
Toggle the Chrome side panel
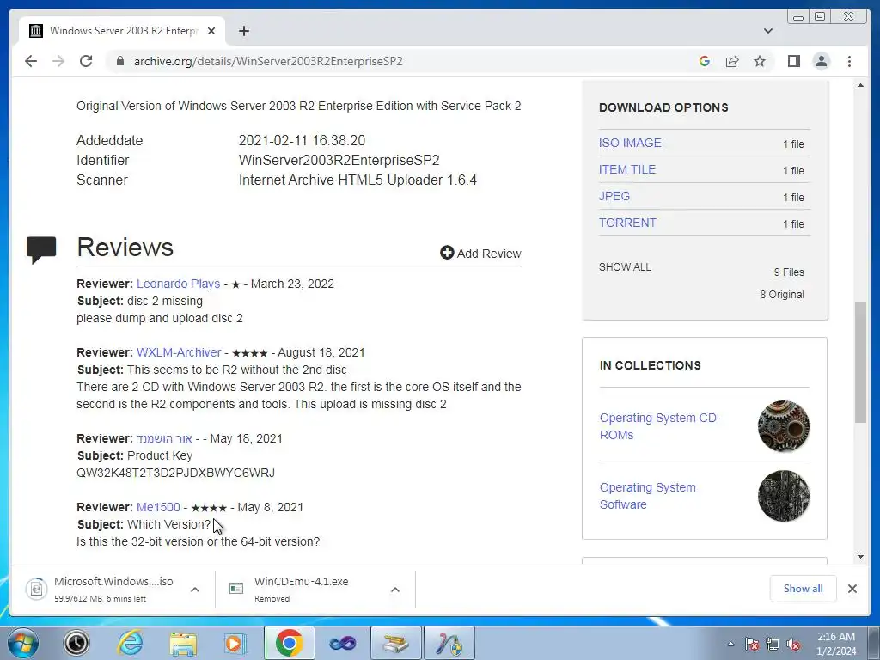793,61
